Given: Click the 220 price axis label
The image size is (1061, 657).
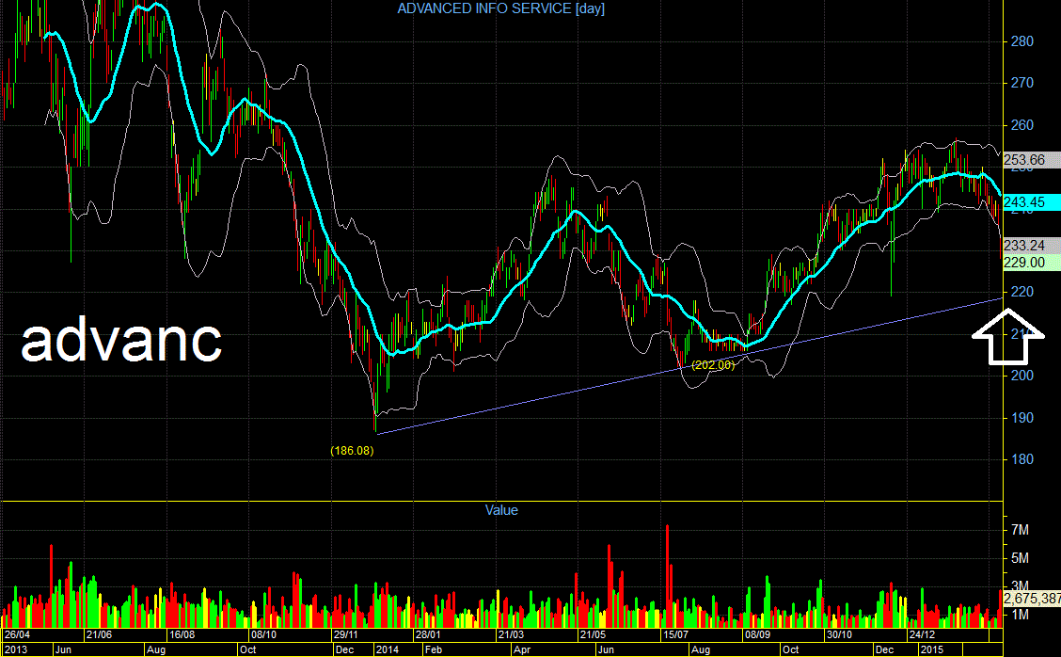Looking at the screenshot, I should 1021,292.
